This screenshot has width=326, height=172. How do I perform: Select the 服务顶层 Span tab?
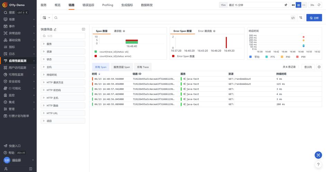point(122,67)
